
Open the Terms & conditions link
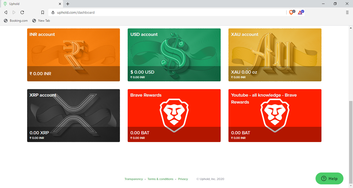tap(160, 179)
